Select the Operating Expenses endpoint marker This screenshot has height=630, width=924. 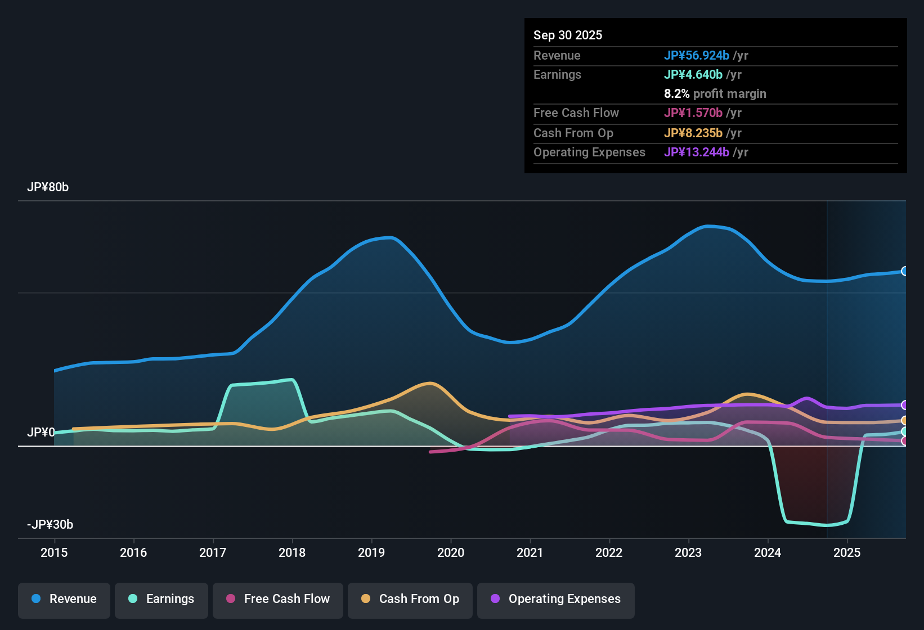[904, 404]
